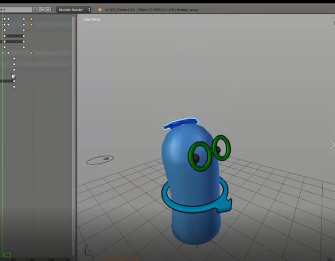Image resolution: width=335 pixels, height=261 pixels.
Task: Click the orange origin dot at character base
Action: (x=197, y=230)
